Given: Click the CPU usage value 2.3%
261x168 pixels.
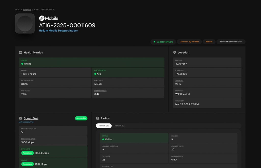Looking at the screenshot, I should point(24,94).
